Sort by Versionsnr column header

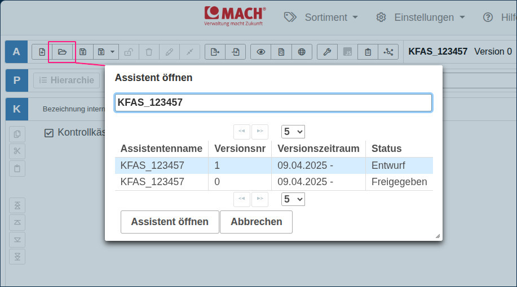(x=240, y=149)
